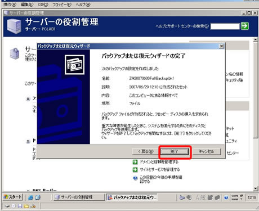Screen dimensions: 259x211
Task: Click the green arrow beside サイトとサービスを管理する
Action: coord(135,169)
